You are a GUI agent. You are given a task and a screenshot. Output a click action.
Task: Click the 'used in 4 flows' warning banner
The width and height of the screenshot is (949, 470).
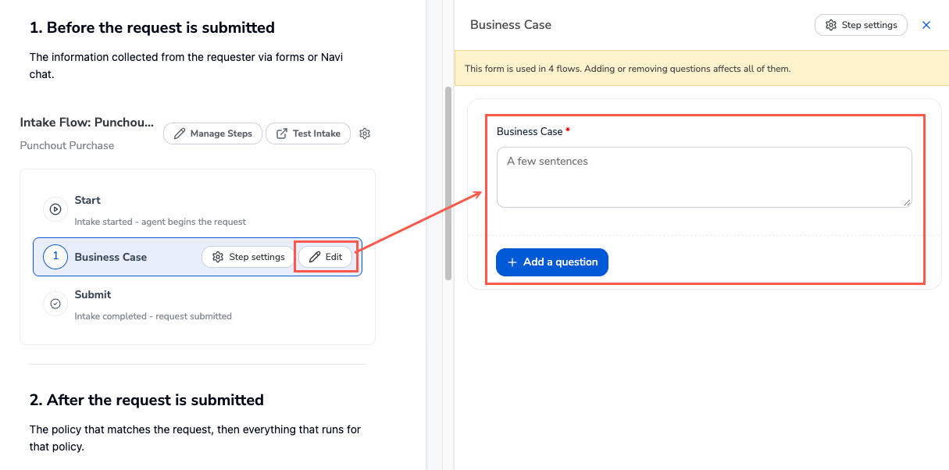[701, 68]
